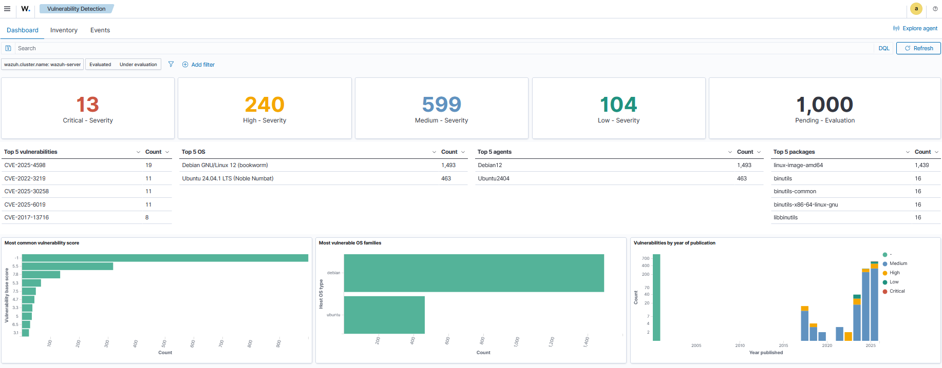The width and height of the screenshot is (942, 368).
Task: Expand the Top 5 vulnerabilities column chevron
Action: pyautogui.click(x=138, y=152)
